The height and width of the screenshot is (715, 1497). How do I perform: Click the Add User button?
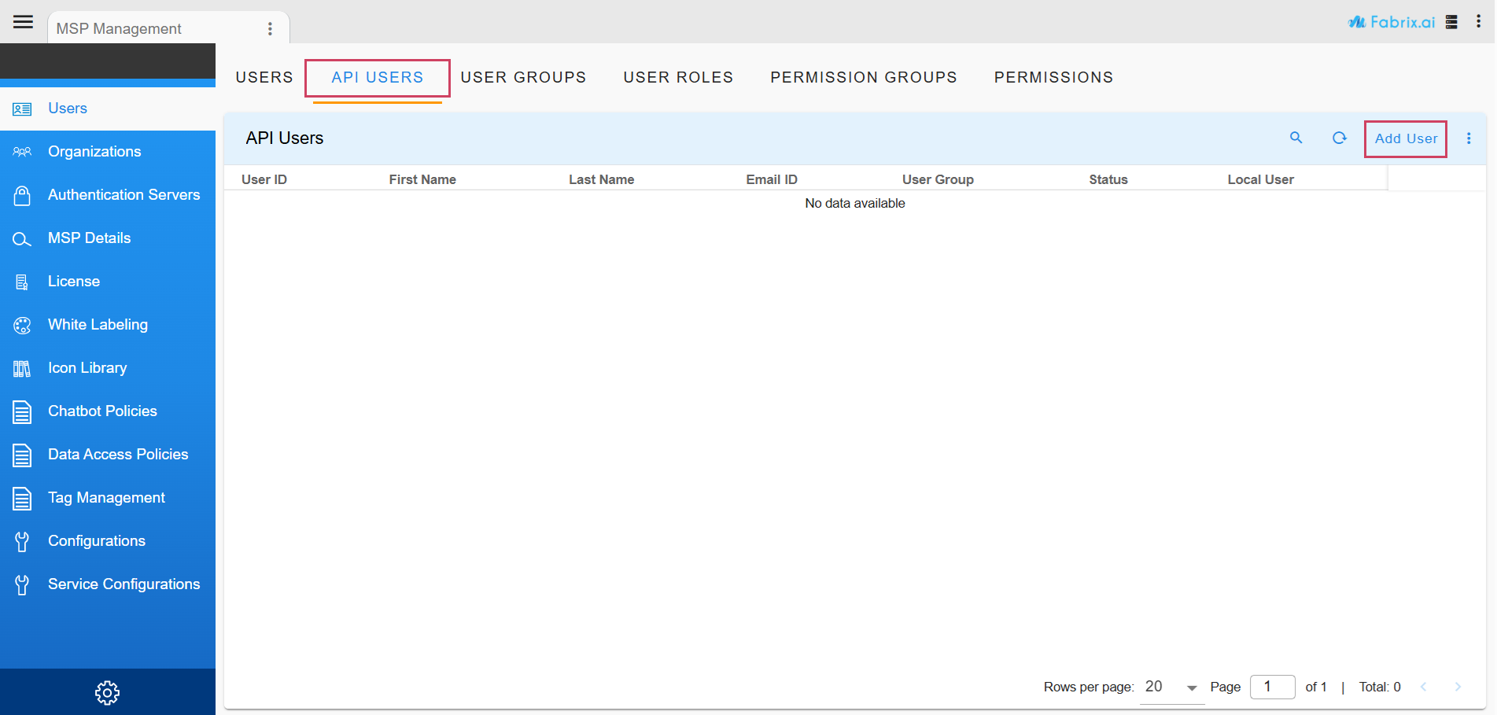pyautogui.click(x=1405, y=138)
